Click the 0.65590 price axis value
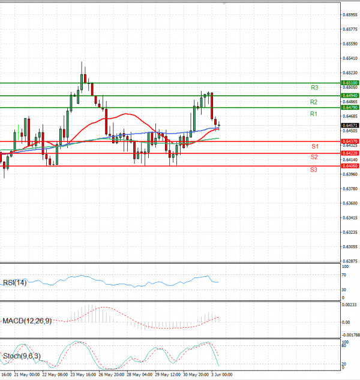This screenshot has height=380, width=360. (350, 44)
